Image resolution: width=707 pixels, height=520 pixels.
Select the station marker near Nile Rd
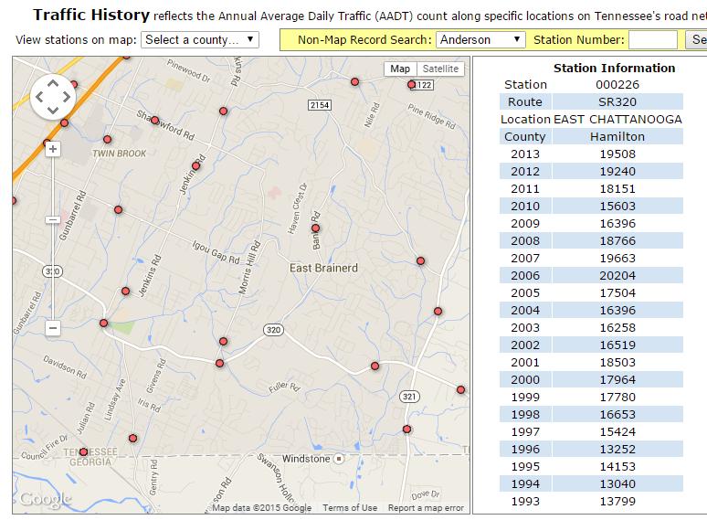[x=354, y=81]
